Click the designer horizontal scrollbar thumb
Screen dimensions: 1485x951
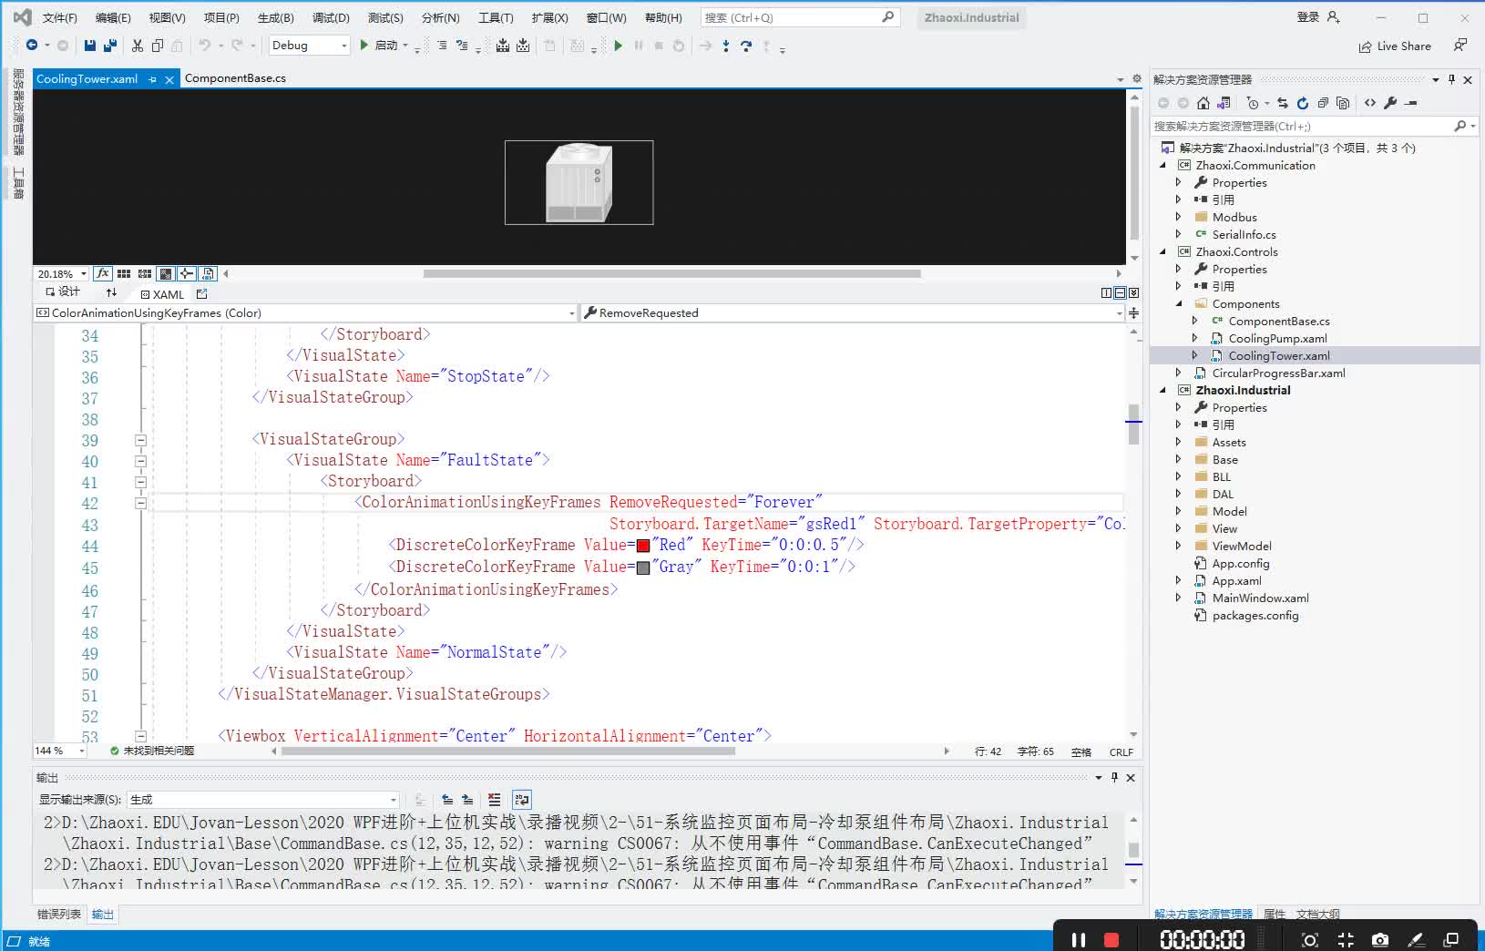[671, 273]
